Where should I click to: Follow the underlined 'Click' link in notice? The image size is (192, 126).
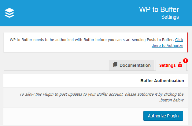(179, 40)
